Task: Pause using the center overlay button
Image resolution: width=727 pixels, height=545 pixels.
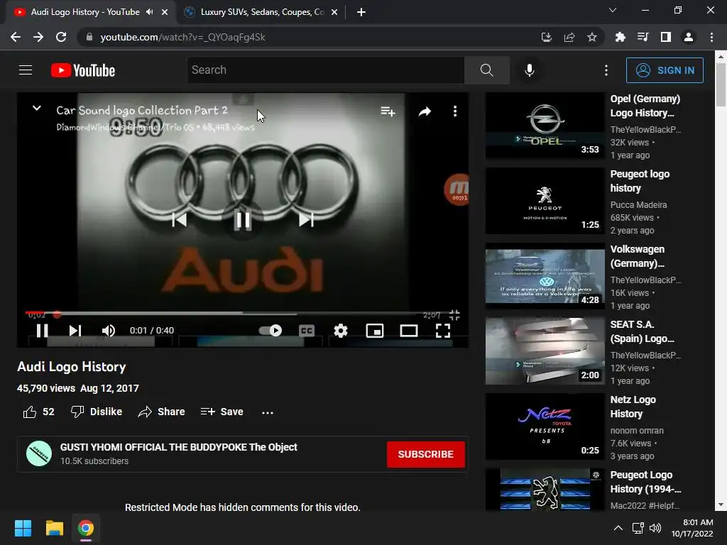Action: [243, 220]
